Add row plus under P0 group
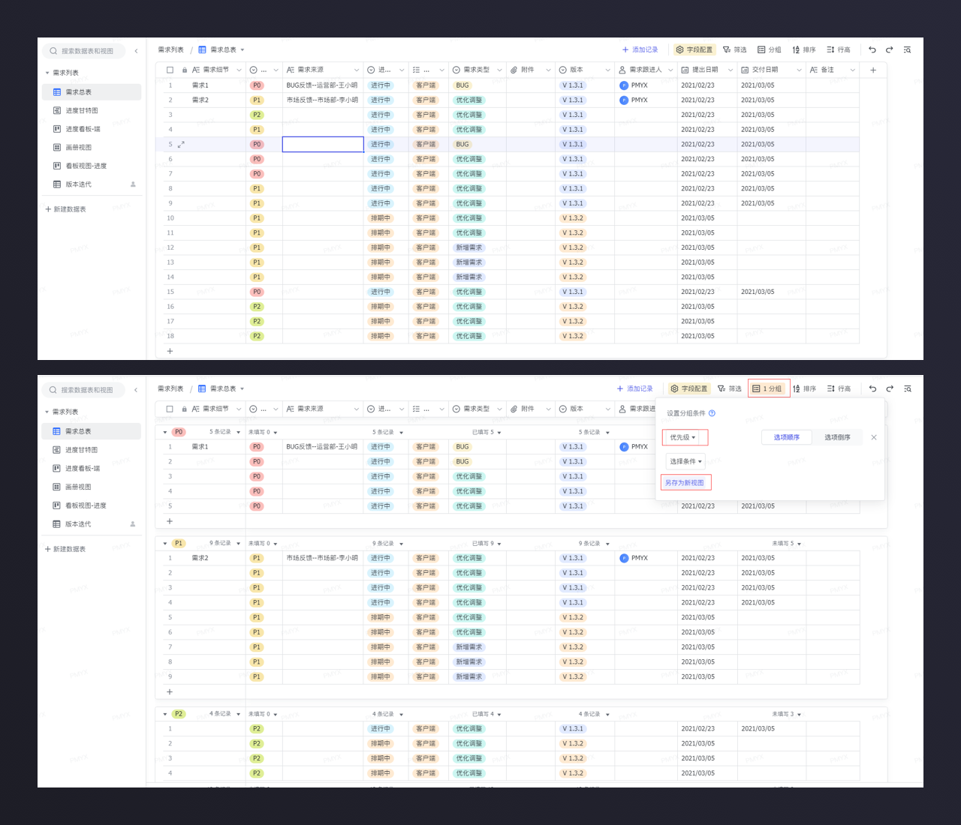 (170, 520)
